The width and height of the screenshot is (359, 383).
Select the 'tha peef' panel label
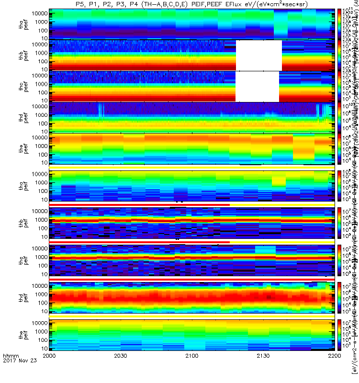23,24
